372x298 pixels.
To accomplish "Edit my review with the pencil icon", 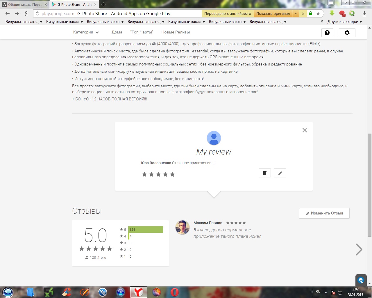I will pos(280,173).
